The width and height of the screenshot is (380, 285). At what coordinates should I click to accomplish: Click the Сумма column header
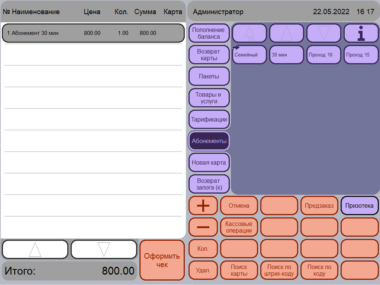[145, 12]
